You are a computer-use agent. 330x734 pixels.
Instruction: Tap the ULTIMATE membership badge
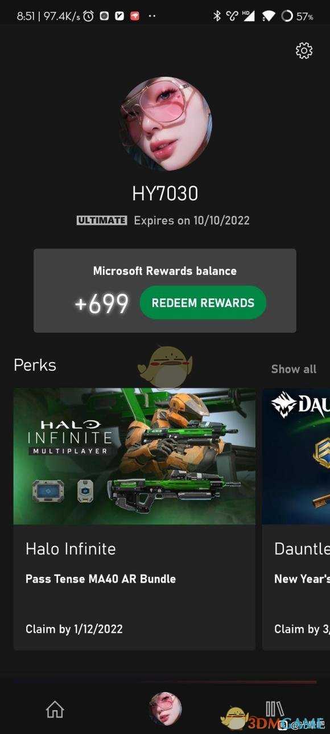(x=102, y=220)
